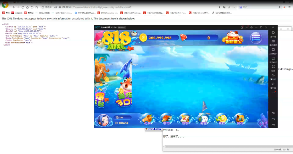293x154 pixels.
Task: Click the browser forward arrow
Action: coord(18,7)
